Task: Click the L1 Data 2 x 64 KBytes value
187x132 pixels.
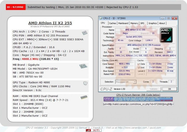Action: point(155,64)
